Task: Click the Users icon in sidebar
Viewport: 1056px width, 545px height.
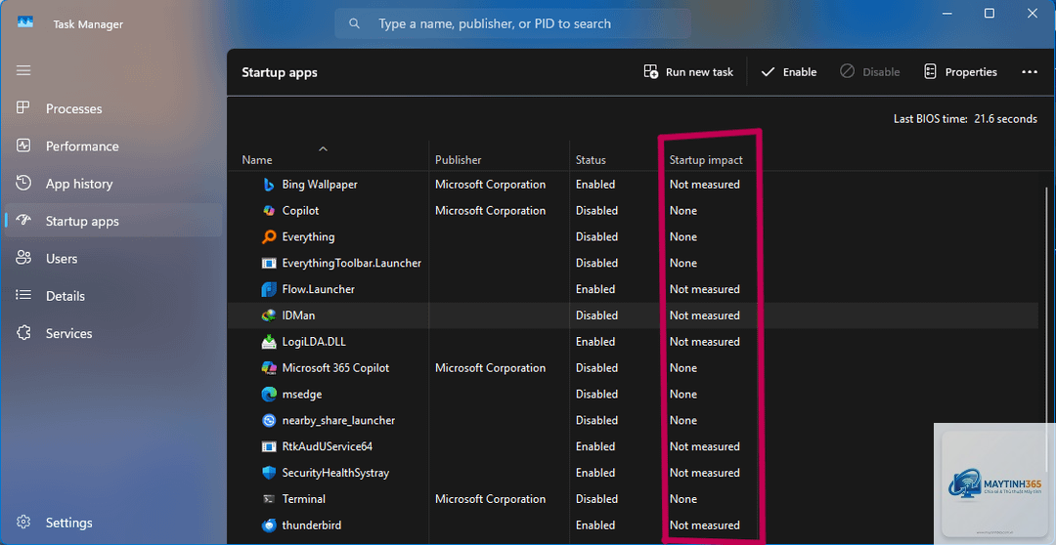Action: (x=23, y=259)
